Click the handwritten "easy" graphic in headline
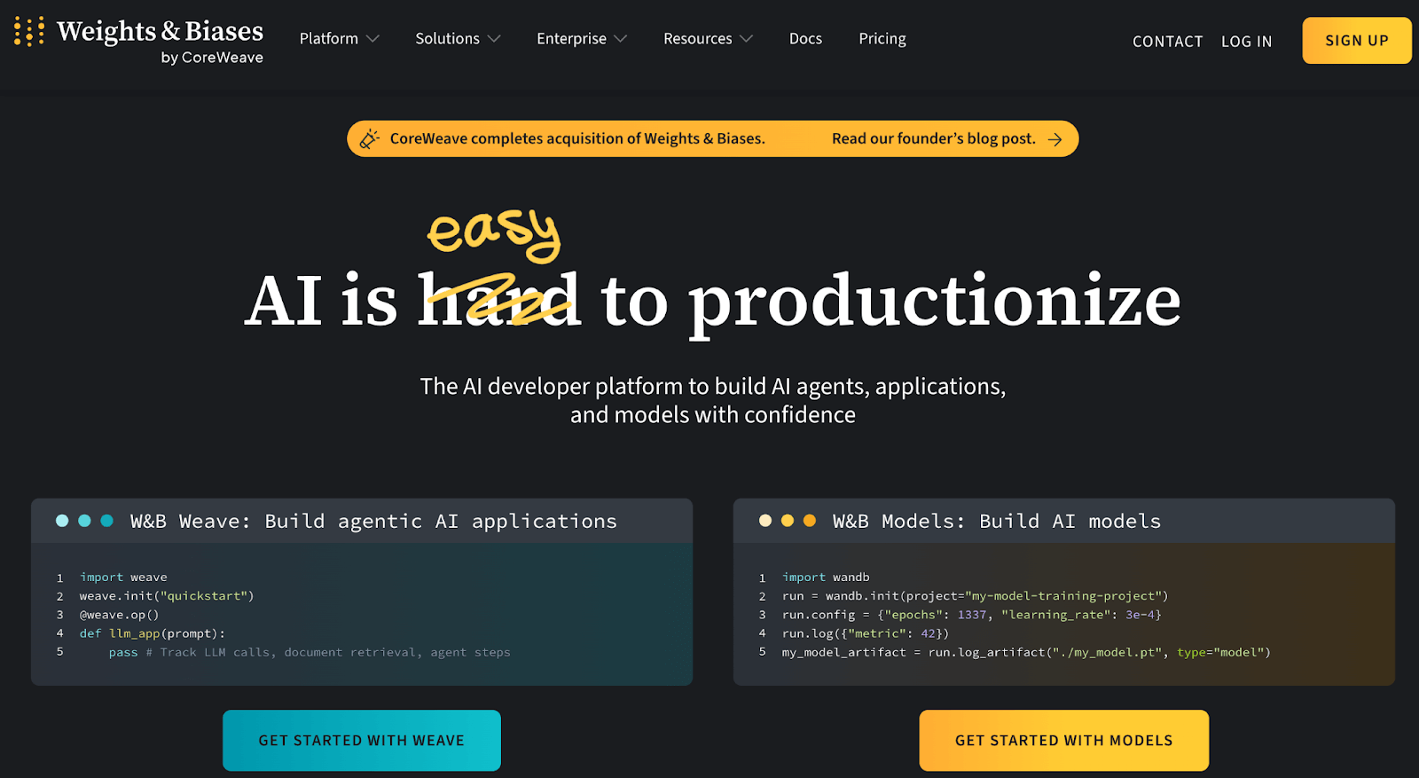 [493, 233]
